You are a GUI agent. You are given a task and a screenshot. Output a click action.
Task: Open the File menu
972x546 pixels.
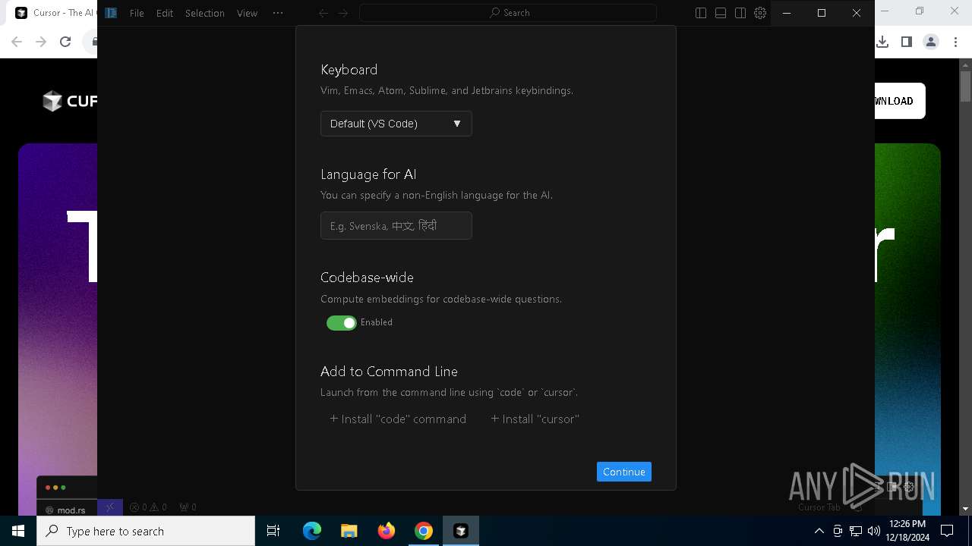click(x=137, y=13)
